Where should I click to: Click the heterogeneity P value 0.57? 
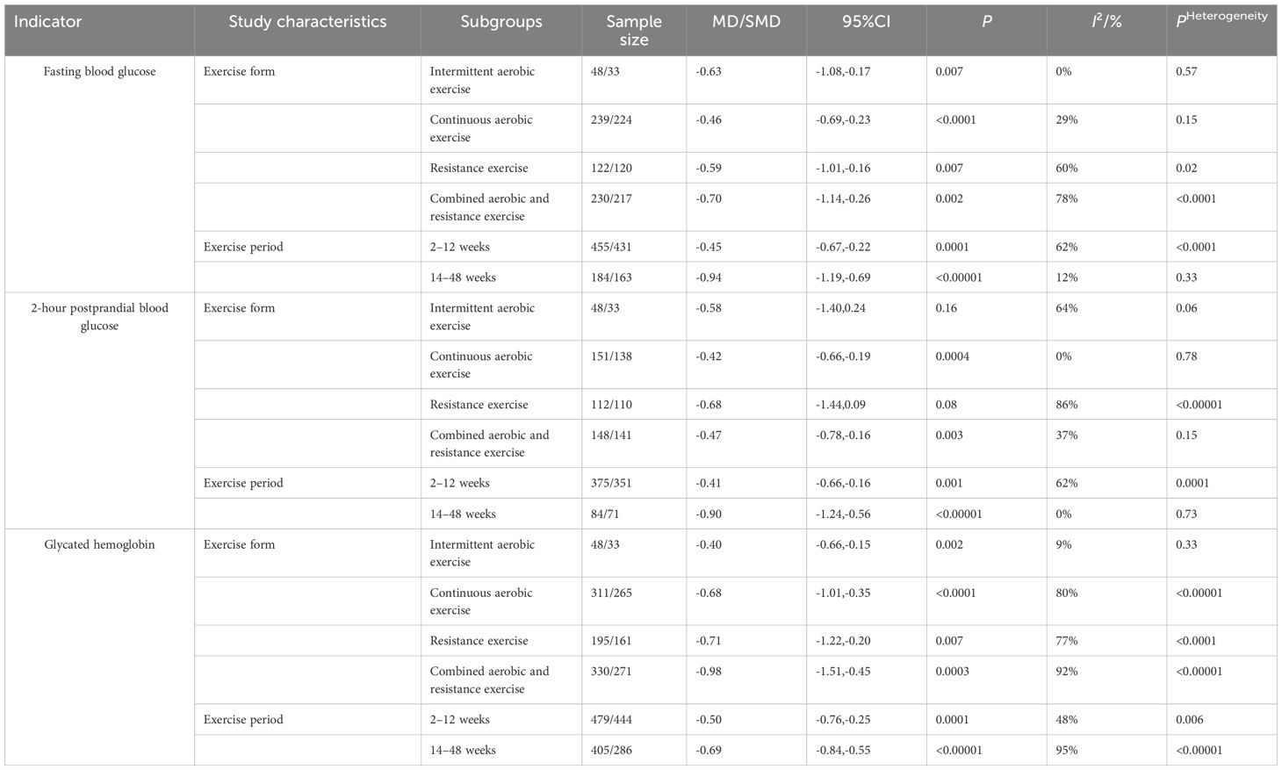coord(1186,72)
